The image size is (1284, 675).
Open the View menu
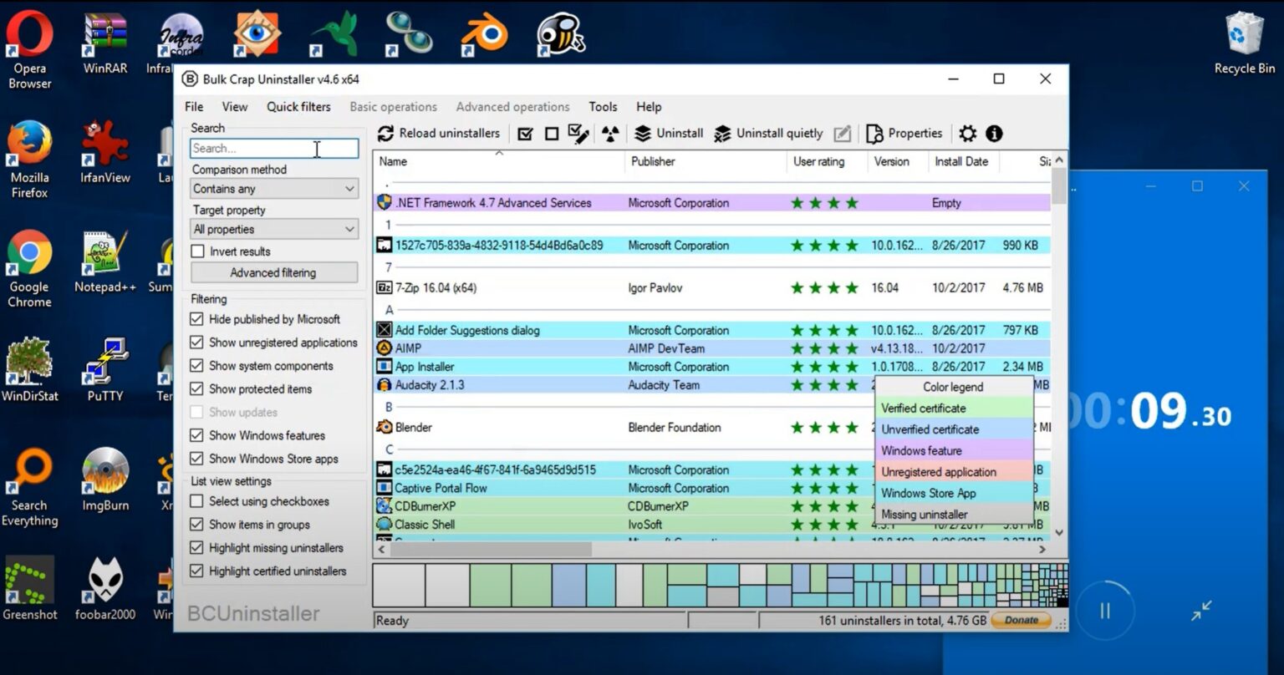[234, 107]
